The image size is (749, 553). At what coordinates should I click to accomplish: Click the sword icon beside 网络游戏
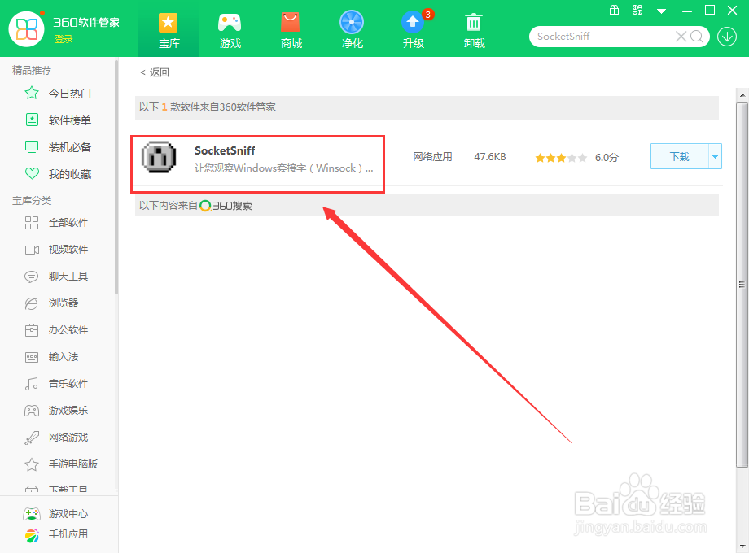tap(32, 438)
